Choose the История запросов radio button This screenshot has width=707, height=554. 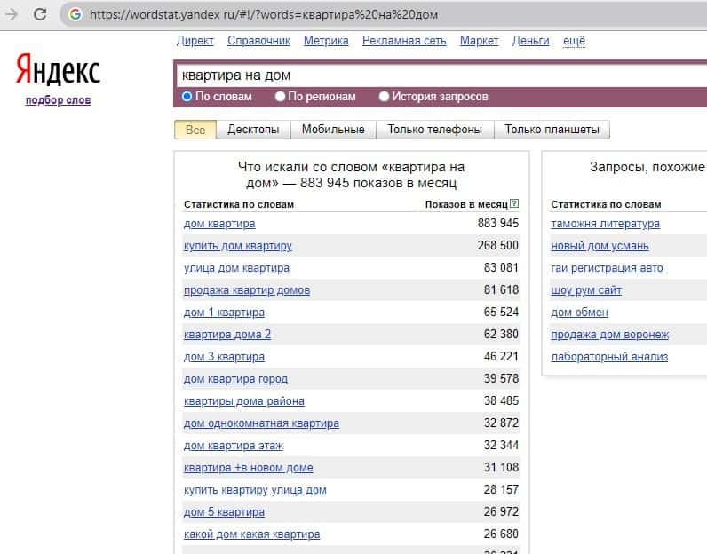pos(385,97)
